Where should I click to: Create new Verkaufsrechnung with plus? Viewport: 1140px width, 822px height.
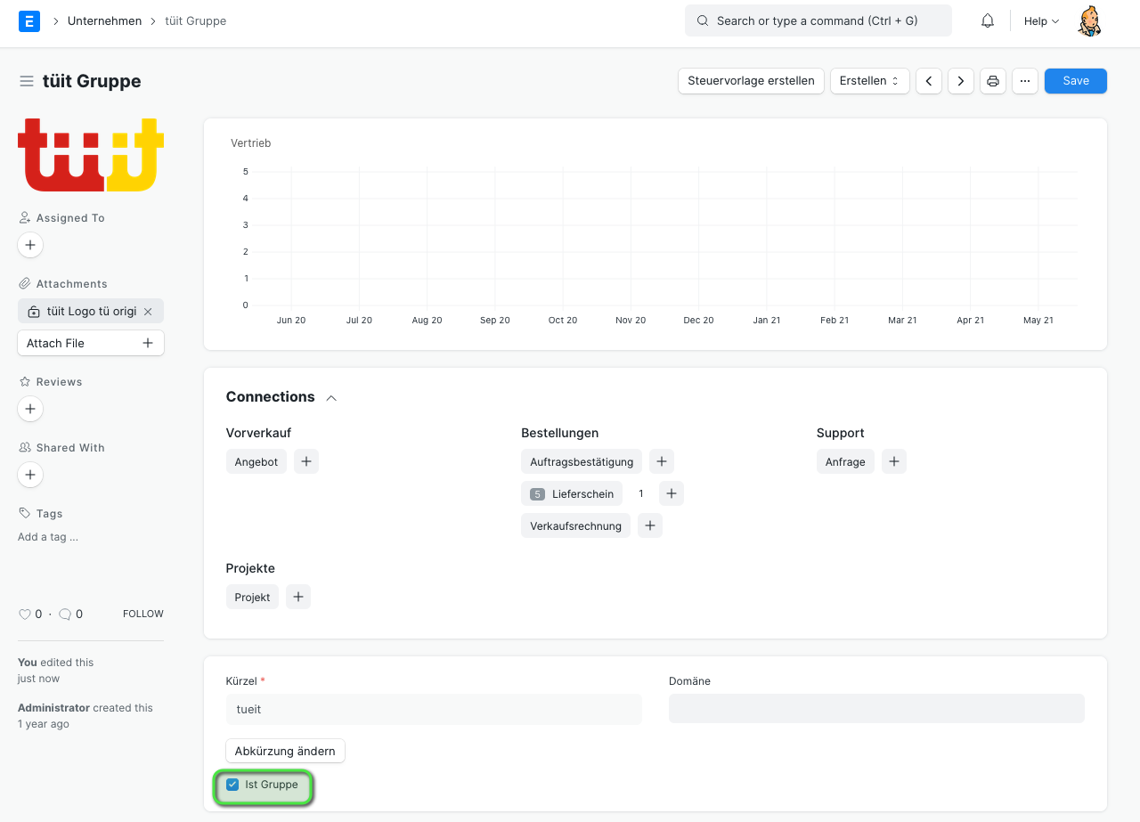pyautogui.click(x=650, y=525)
